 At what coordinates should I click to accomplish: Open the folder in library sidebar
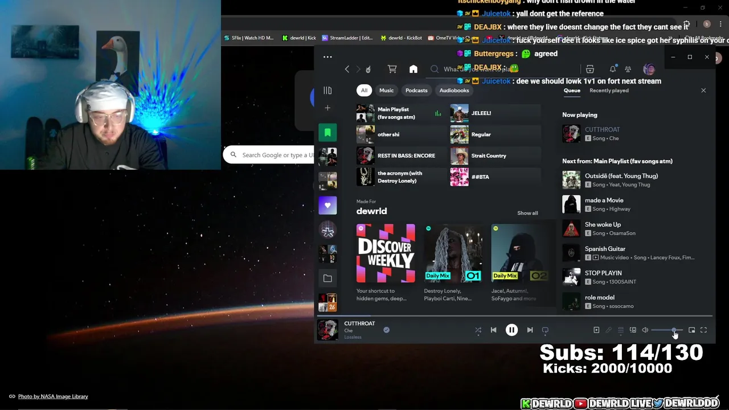(327, 278)
